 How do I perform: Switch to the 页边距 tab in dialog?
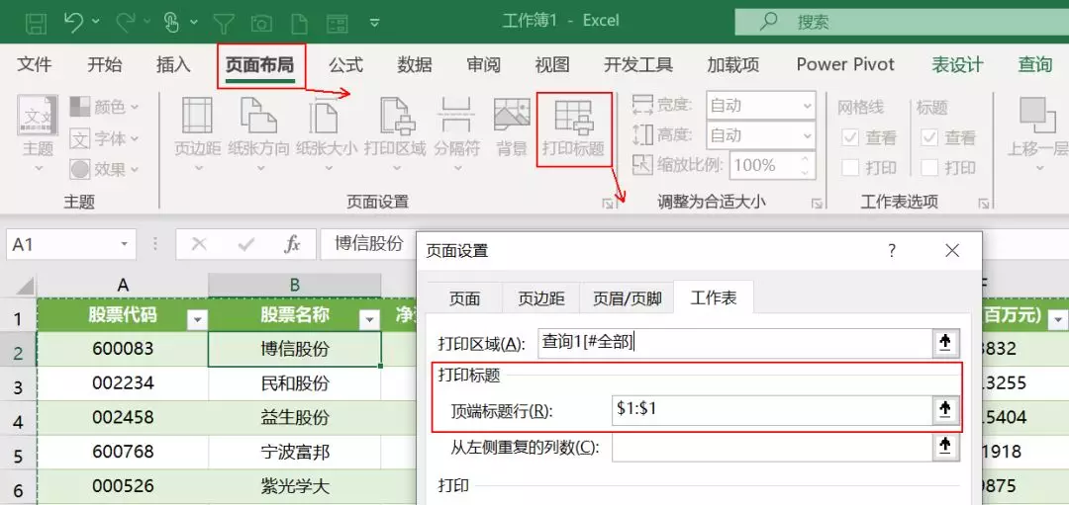pos(541,298)
